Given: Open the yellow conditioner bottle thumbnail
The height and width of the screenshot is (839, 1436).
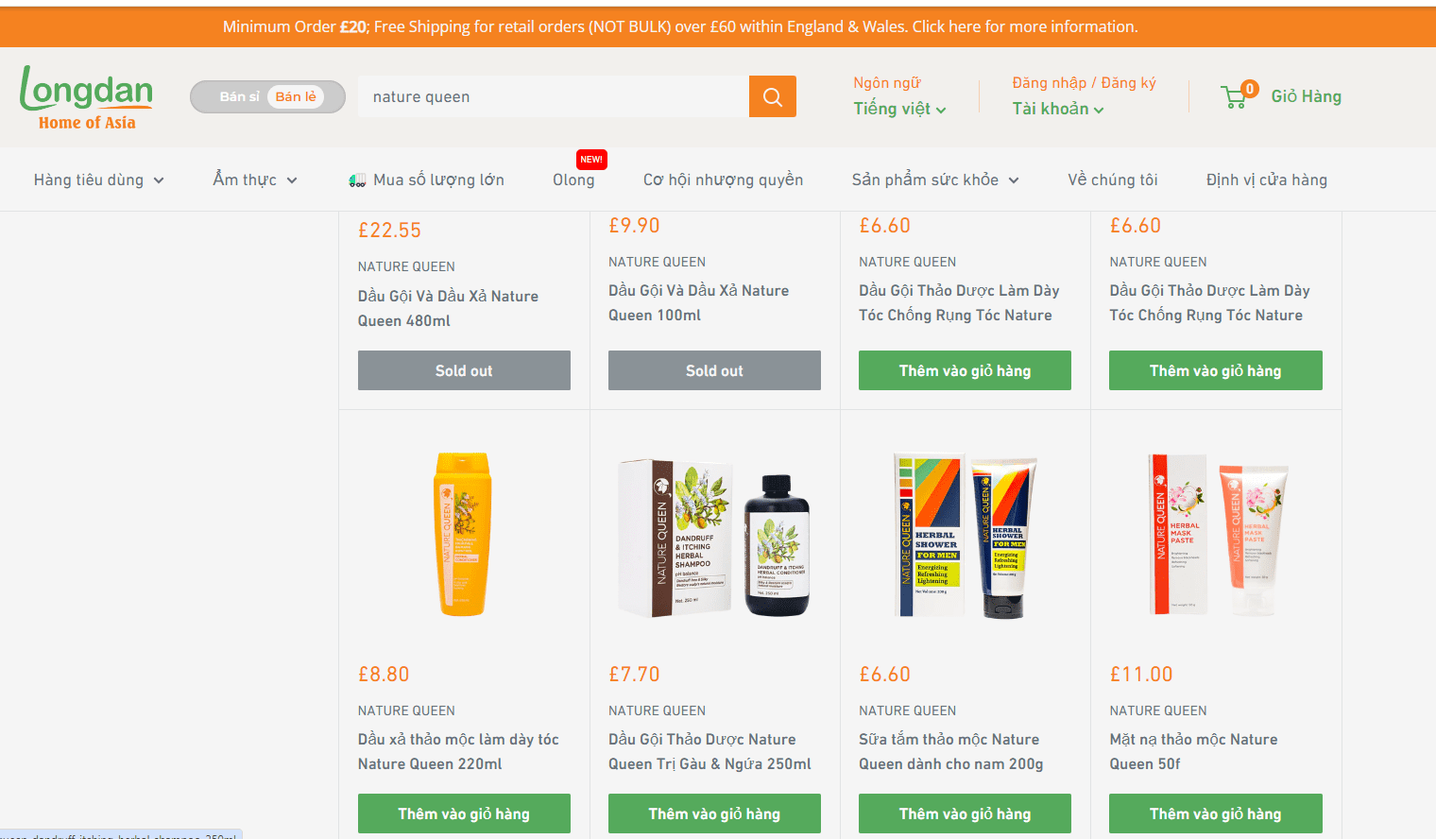Looking at the screenshot, I should [463, 534].
